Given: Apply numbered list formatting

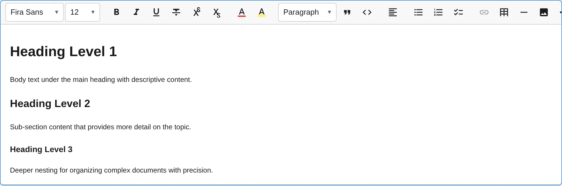Looking at the screenshot, I should click(438, 12).
